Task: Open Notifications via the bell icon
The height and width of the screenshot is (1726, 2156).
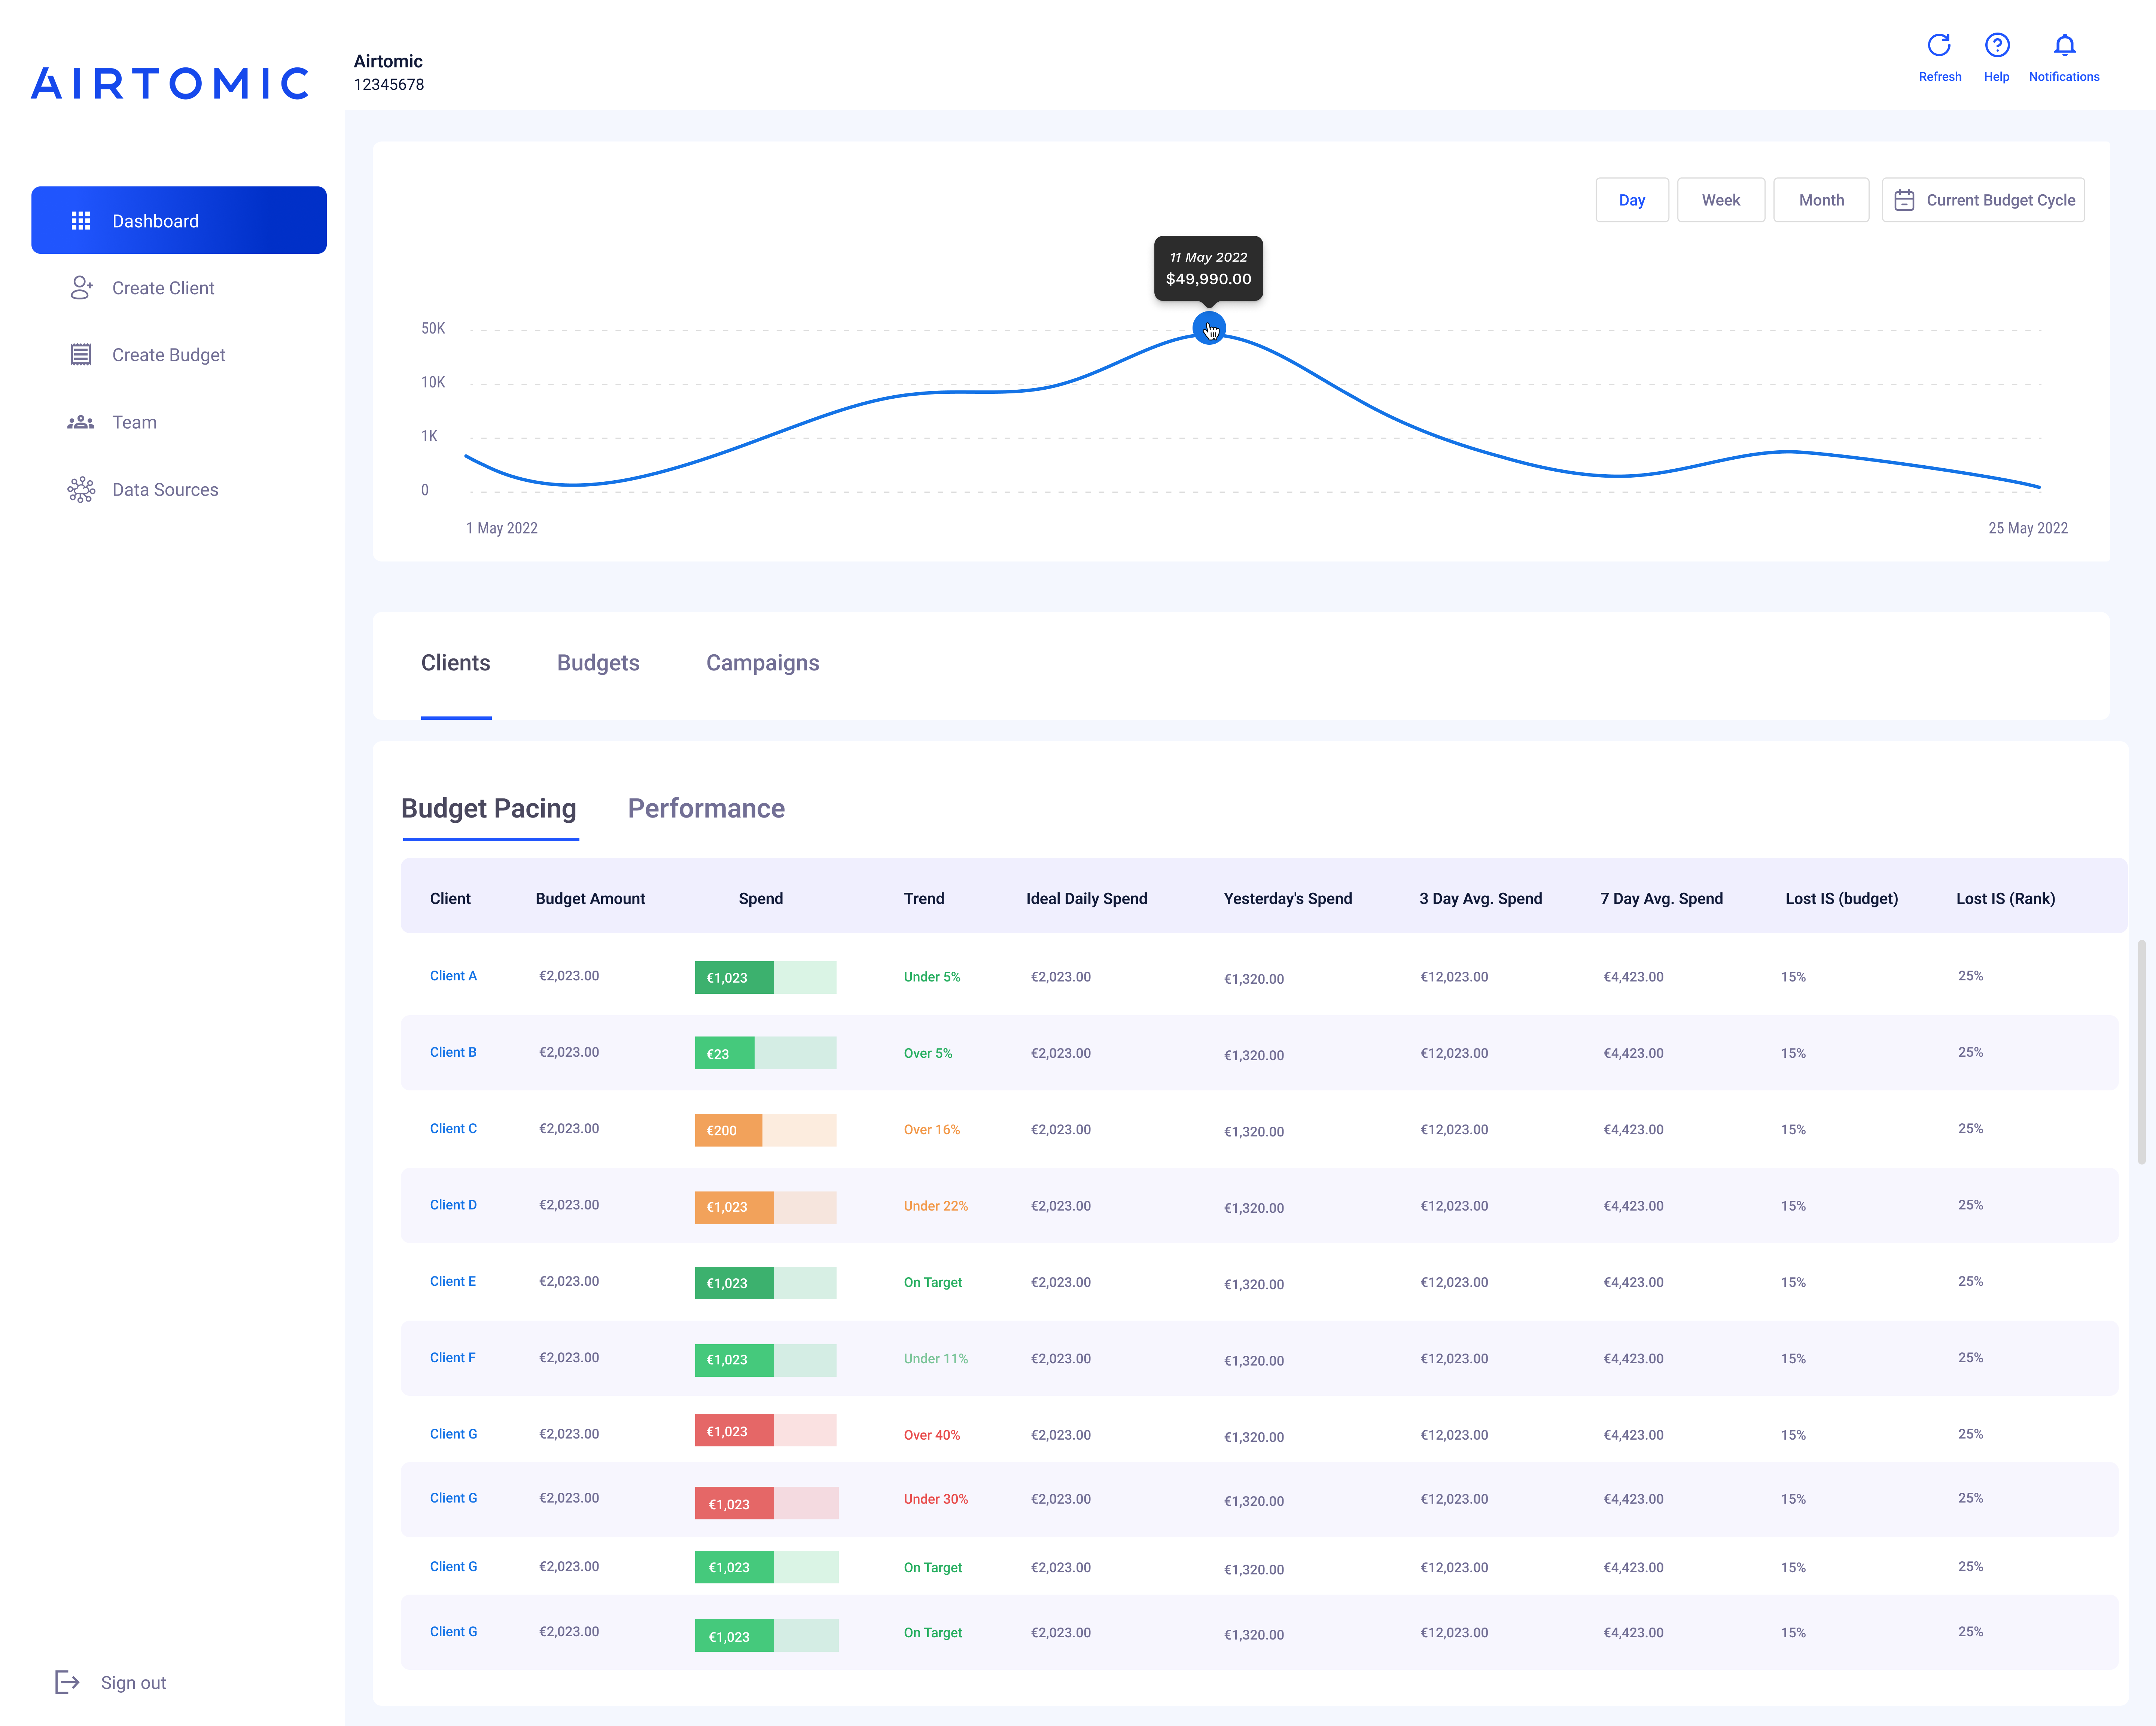Action: pos(2064,45)
